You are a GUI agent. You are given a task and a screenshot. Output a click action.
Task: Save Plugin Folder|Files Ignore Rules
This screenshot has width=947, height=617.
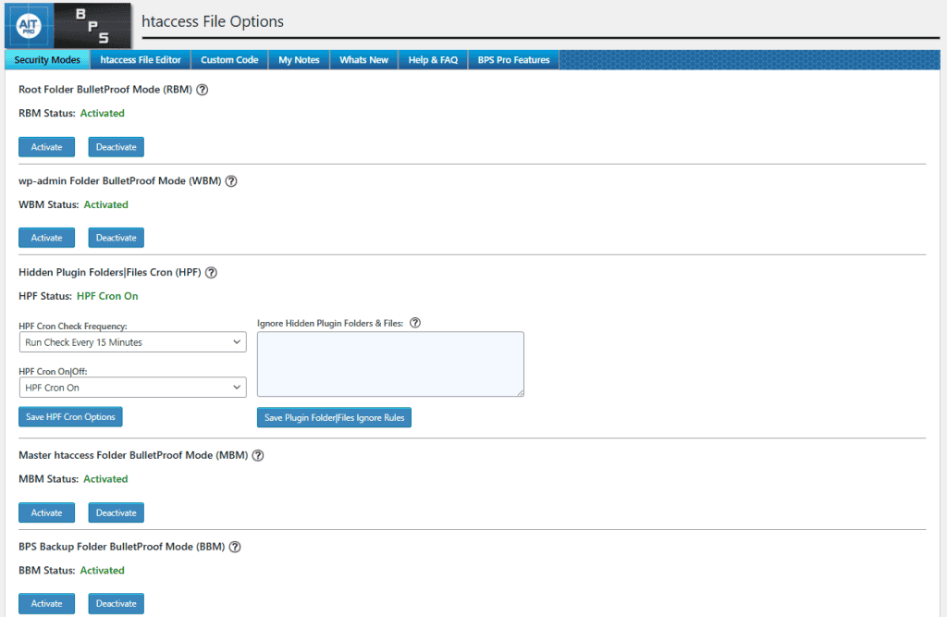[x=334, y=417]
